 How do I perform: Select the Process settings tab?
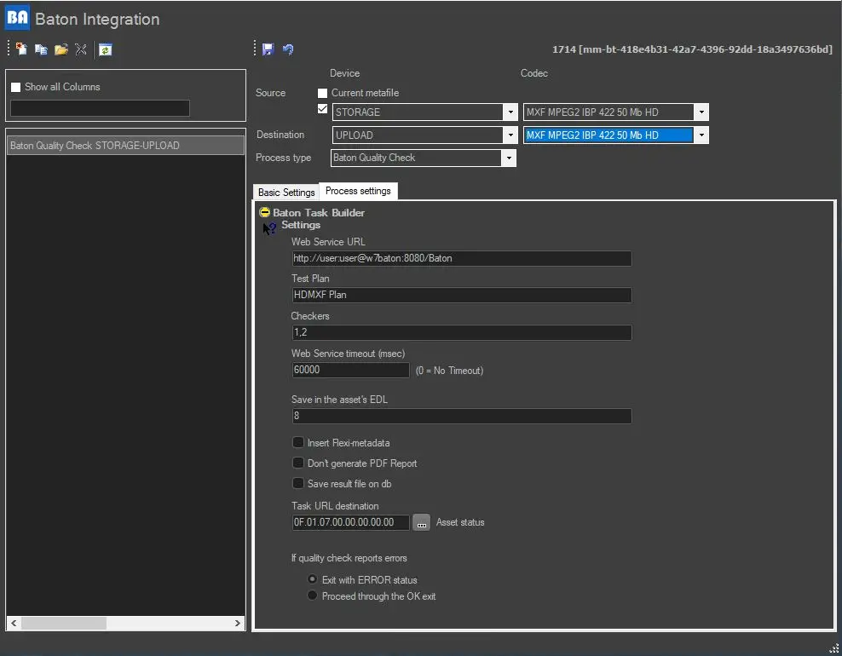pyautogui.click(x=358, y=191)
